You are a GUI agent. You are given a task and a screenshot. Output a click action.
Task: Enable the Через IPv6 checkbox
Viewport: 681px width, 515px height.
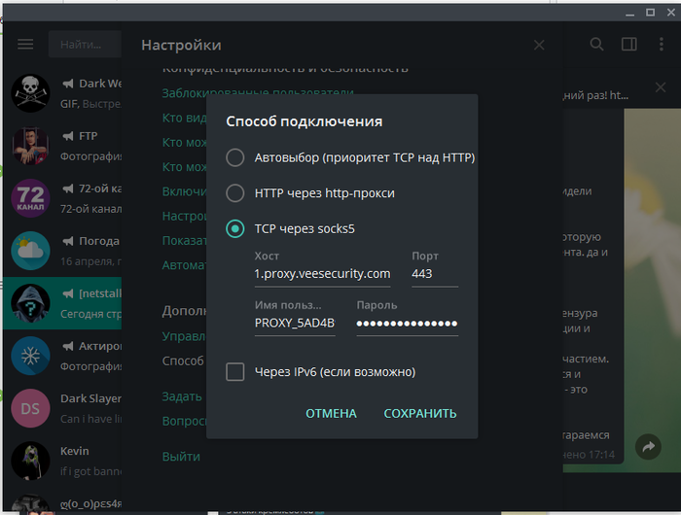point(234,372)
